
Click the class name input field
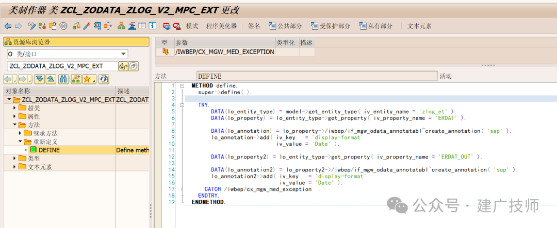click(x=62, y=66)
